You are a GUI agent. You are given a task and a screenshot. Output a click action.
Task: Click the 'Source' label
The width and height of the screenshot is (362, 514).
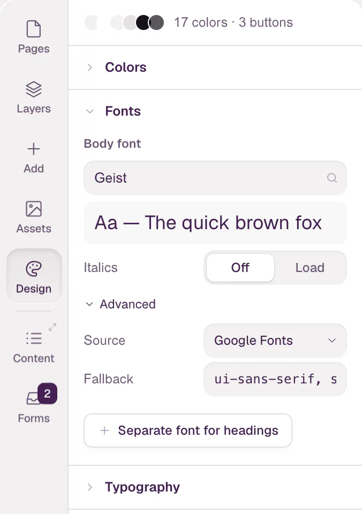click(104, 341)
